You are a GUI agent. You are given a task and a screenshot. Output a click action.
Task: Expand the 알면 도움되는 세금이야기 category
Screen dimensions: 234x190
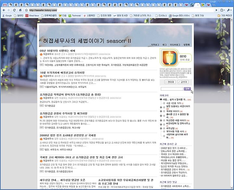(161, 107)
